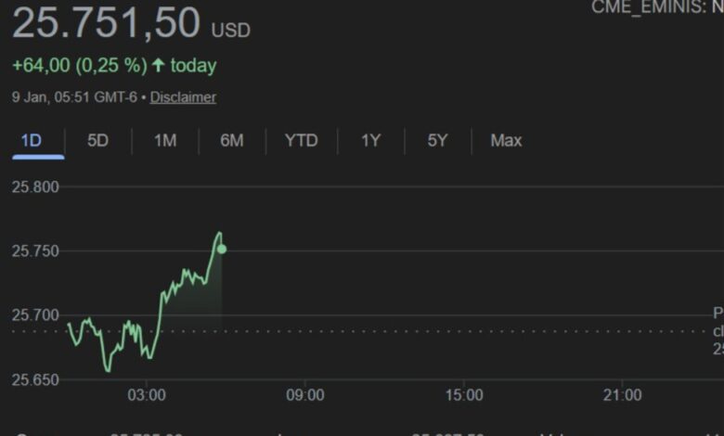Click the 09:00 time axis marker
The height and width of the screenshot is (436, 724).
click(305, 395)
